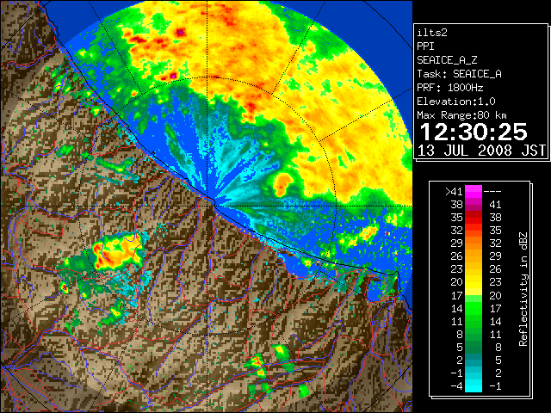The image size is (551, 413).
Task: Click the "Task: SEAICE_A" line
Action: click(x=459, y=74)
